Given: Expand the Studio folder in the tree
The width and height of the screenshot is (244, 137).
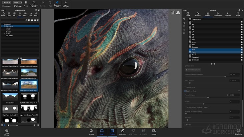Looking at the screenshot, I should click(4, 34).
